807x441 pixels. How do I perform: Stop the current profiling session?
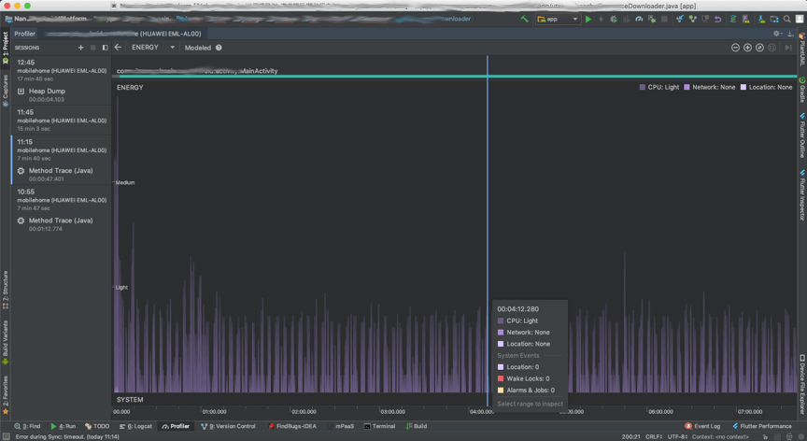click(93, 48)
